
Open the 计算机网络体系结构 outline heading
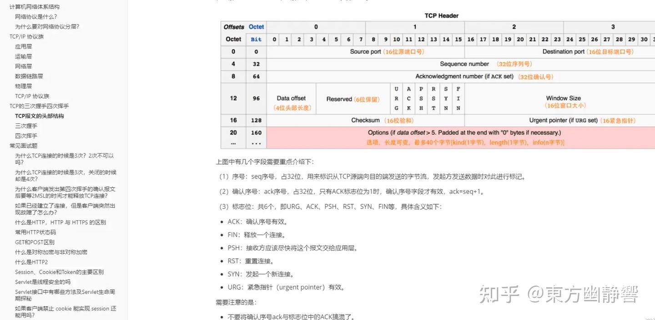pyautogui.click(x=35, y=7)
